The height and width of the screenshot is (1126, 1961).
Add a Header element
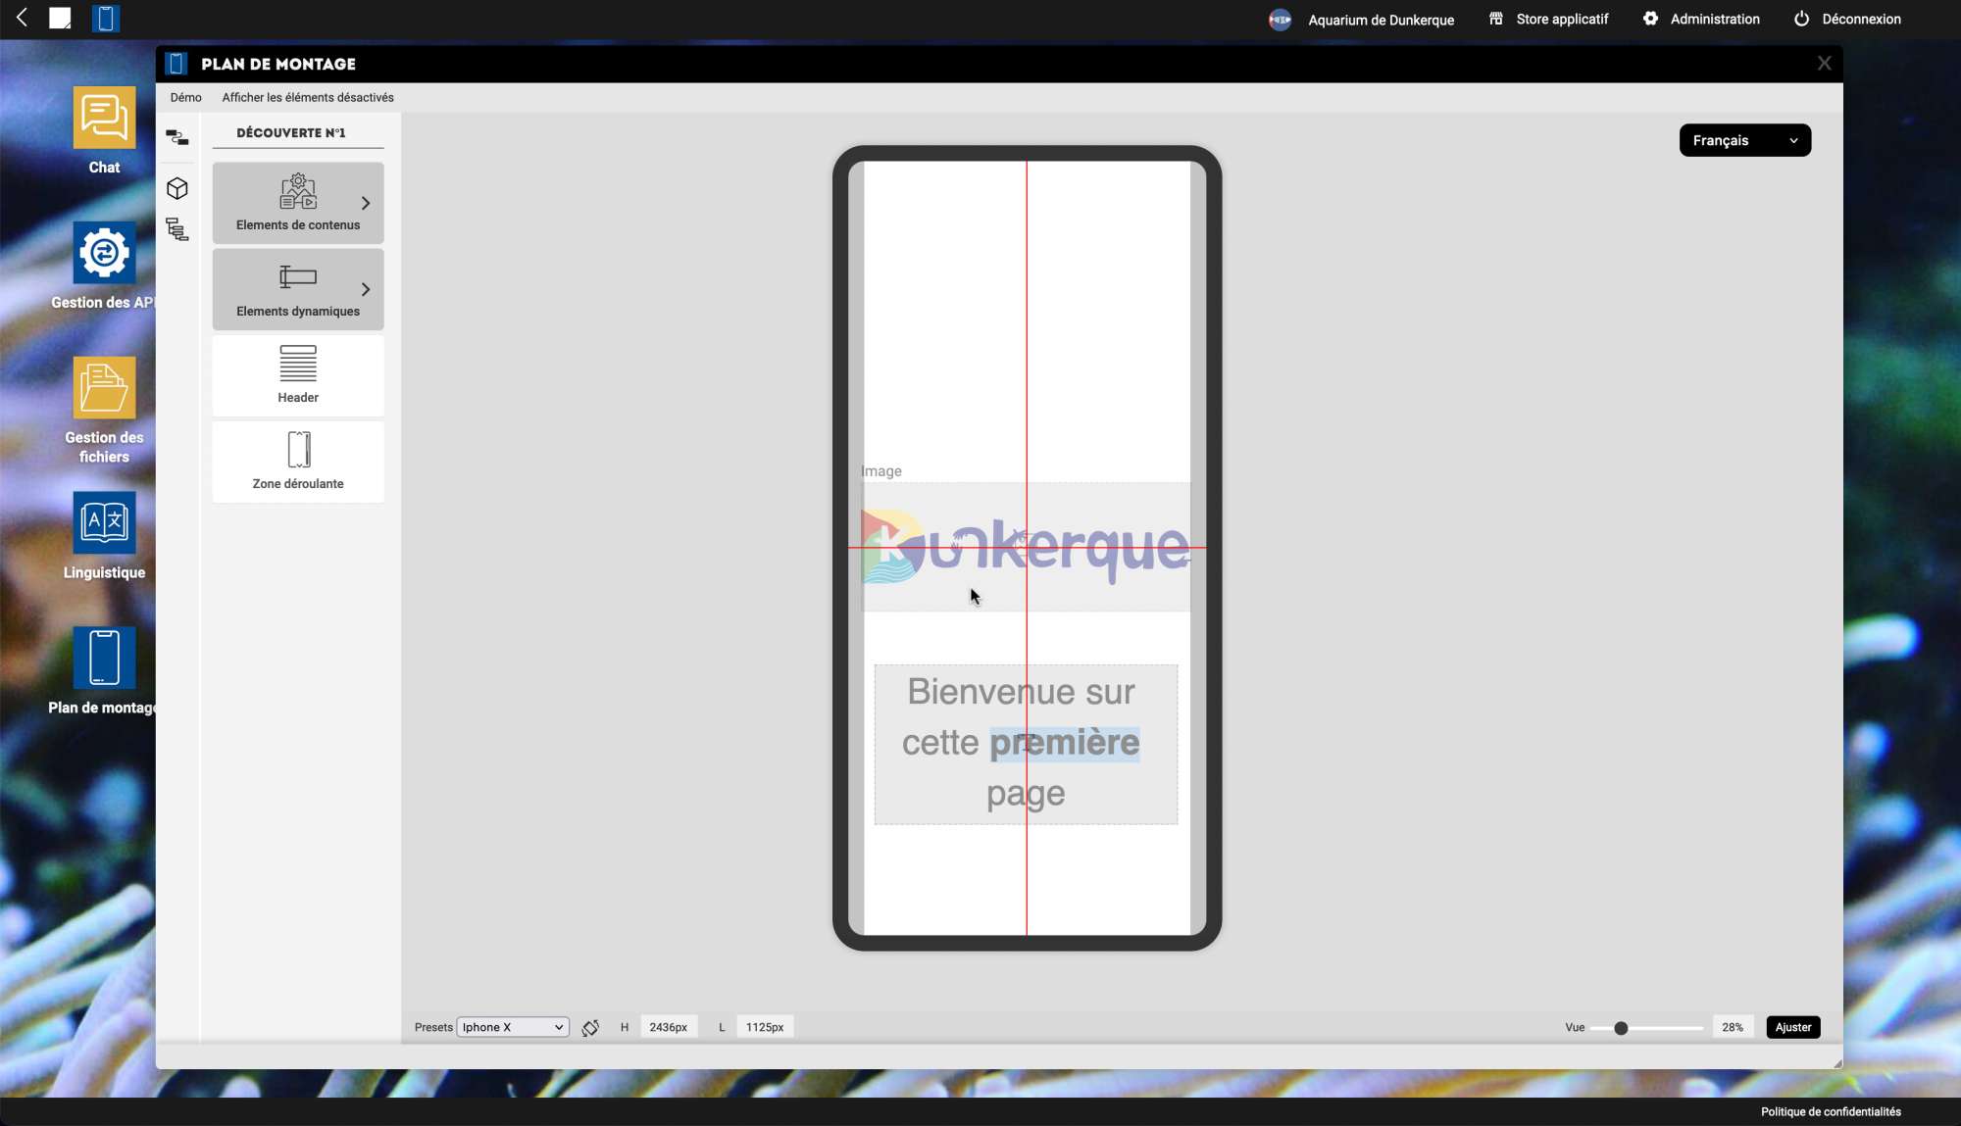tap(298, 374)
